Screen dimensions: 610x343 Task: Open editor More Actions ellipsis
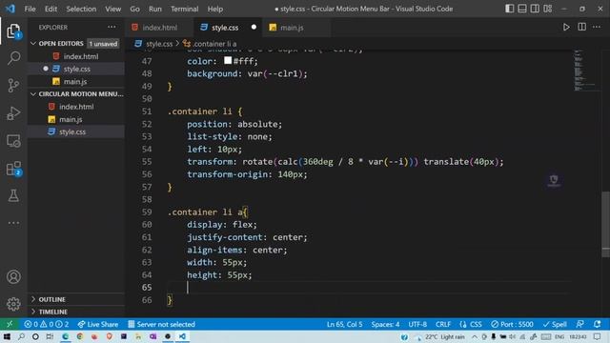click(597, 28)
